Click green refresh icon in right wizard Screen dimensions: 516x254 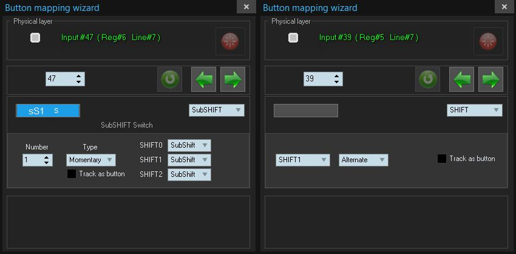click(x=428, y=80)
